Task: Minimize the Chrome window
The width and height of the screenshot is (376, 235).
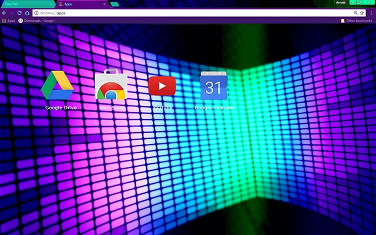Action: (x=352, y=2)
